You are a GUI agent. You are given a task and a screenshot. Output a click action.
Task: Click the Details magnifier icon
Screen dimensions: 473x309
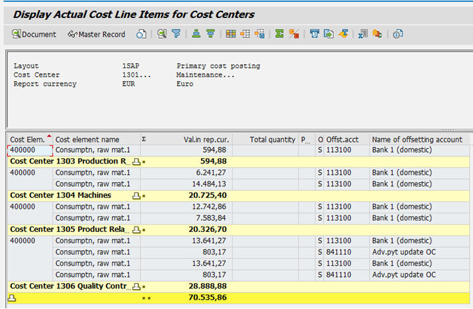(x=162, y=34)
